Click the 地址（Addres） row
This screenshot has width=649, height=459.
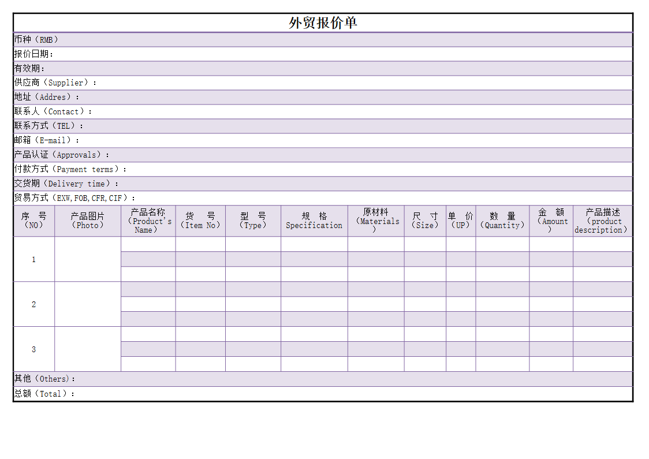click(x=323, y=97)
